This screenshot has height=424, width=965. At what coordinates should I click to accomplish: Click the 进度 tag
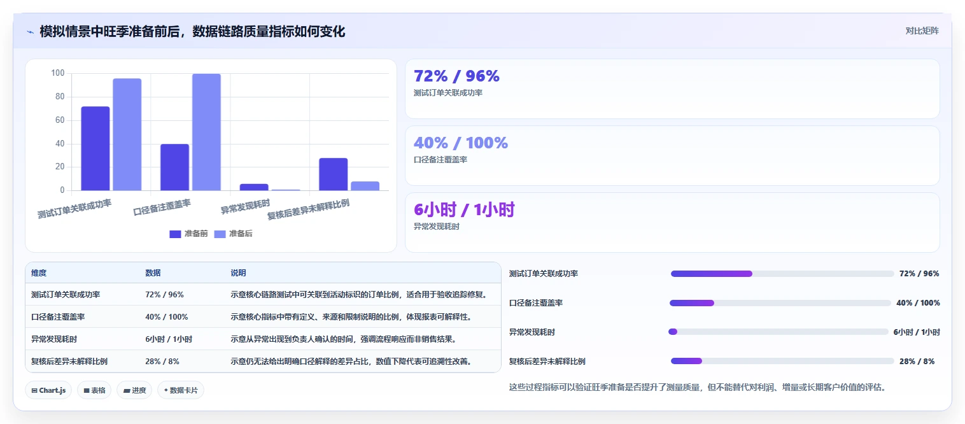(134, 390)
